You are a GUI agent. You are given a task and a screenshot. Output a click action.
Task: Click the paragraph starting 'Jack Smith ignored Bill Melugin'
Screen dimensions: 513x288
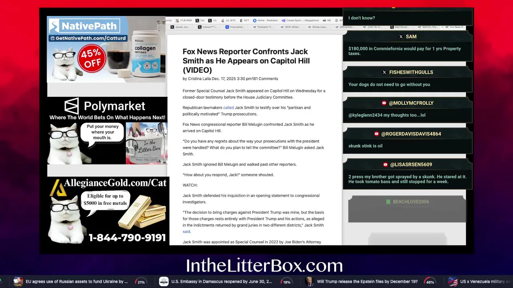click(x=240, y=164)
